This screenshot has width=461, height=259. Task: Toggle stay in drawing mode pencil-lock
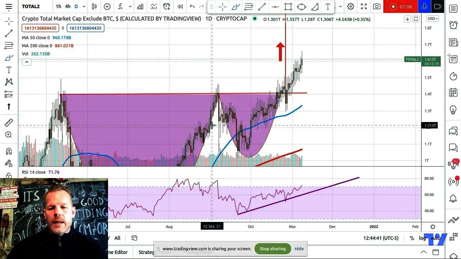(9, 163)
